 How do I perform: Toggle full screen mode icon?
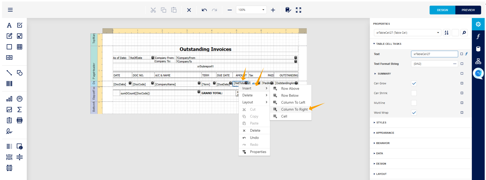(298, 10)
